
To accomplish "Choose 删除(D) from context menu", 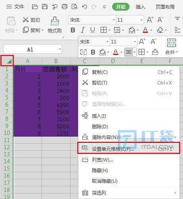I will click(x=129, y=127).
